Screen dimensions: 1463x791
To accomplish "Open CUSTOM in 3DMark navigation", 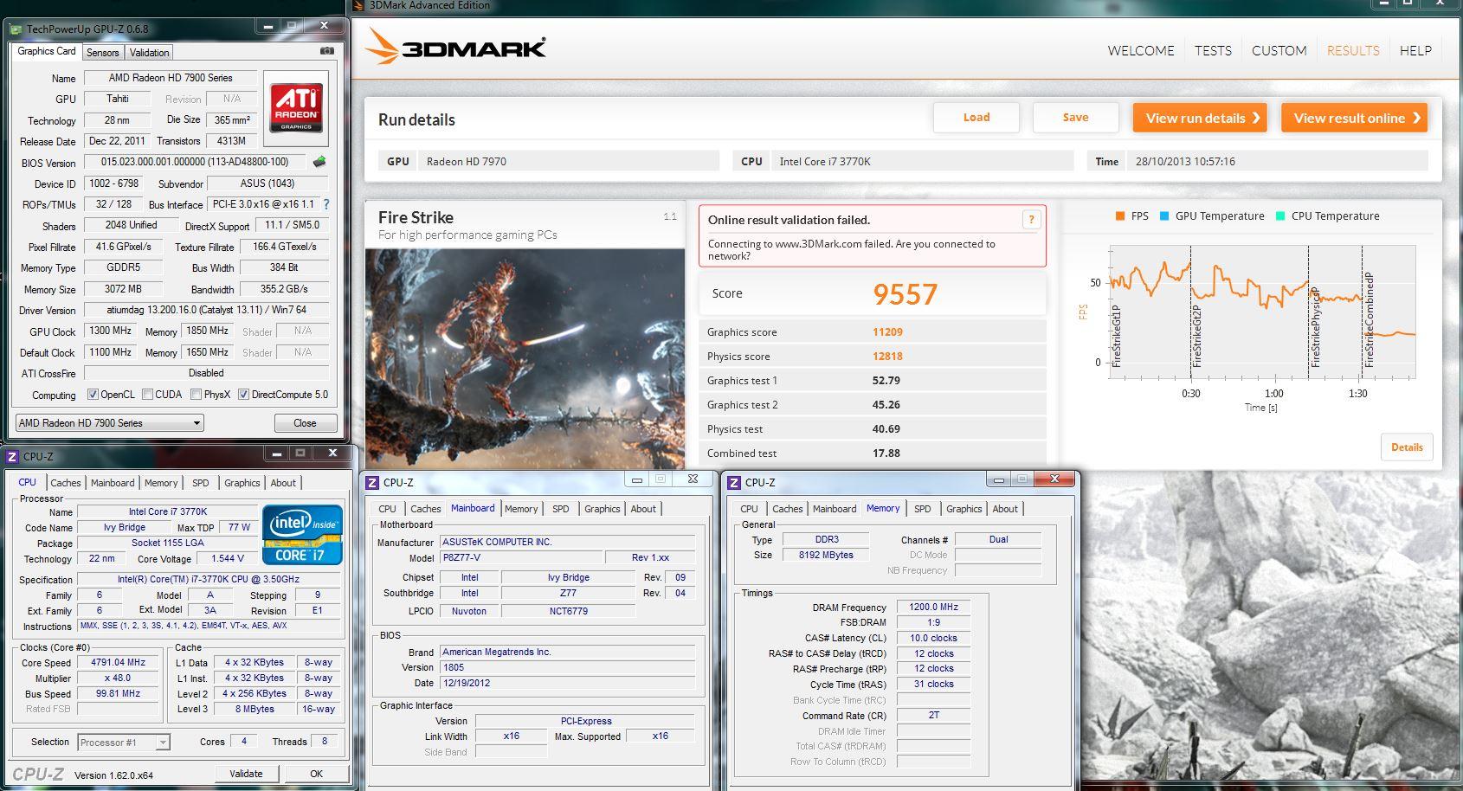I will [1279, 51].
